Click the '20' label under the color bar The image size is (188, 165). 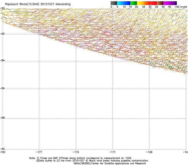click(x=136, y=7)
